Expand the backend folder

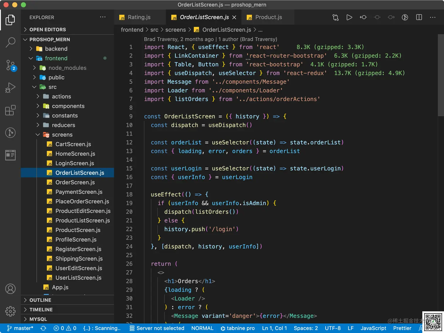pyautogui.click(x=68, y=49)
